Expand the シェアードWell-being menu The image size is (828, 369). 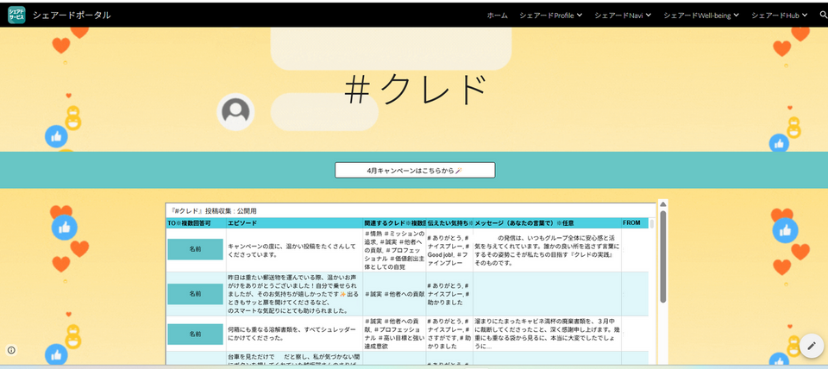(702, 16)
